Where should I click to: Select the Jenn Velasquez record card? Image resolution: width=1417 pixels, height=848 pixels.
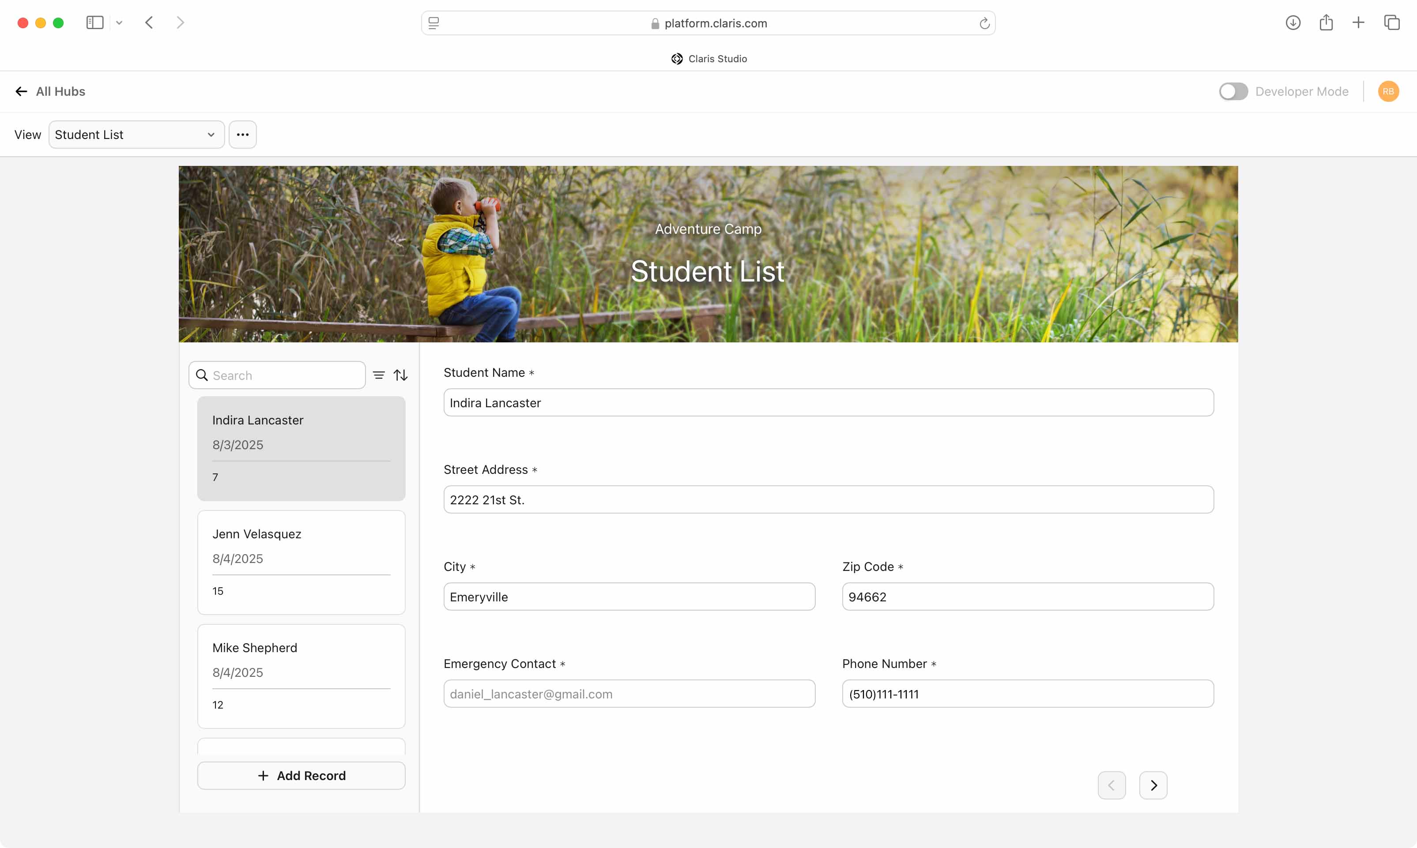tap(301, 562)
